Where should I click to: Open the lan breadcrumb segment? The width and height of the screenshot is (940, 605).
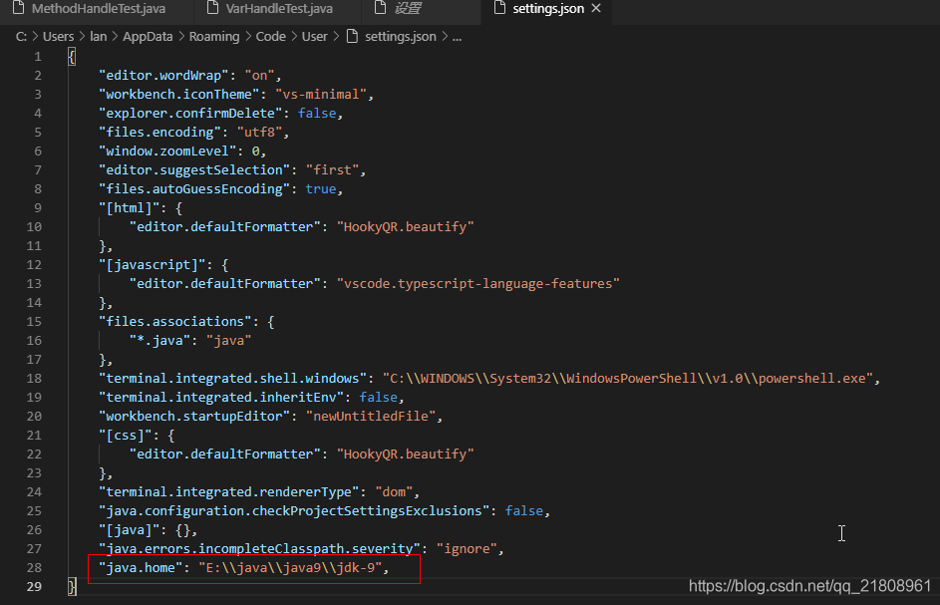[x=99, y=37]
